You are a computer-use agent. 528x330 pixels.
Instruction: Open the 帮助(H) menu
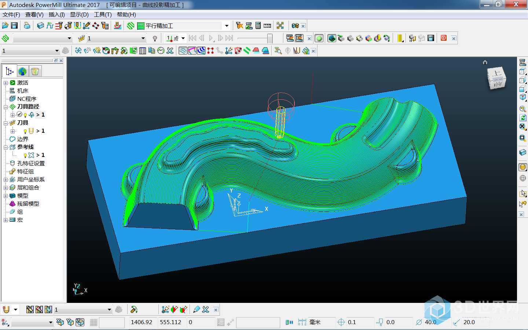pyautogui.click(x=126, y=15)
